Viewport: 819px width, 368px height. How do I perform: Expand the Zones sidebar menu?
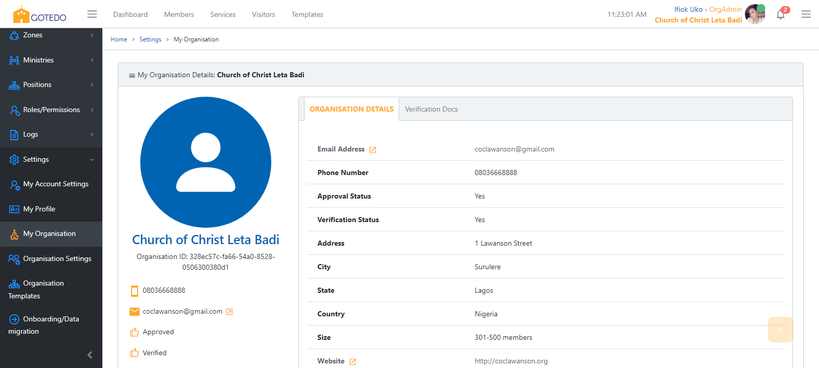coord(51,35)
